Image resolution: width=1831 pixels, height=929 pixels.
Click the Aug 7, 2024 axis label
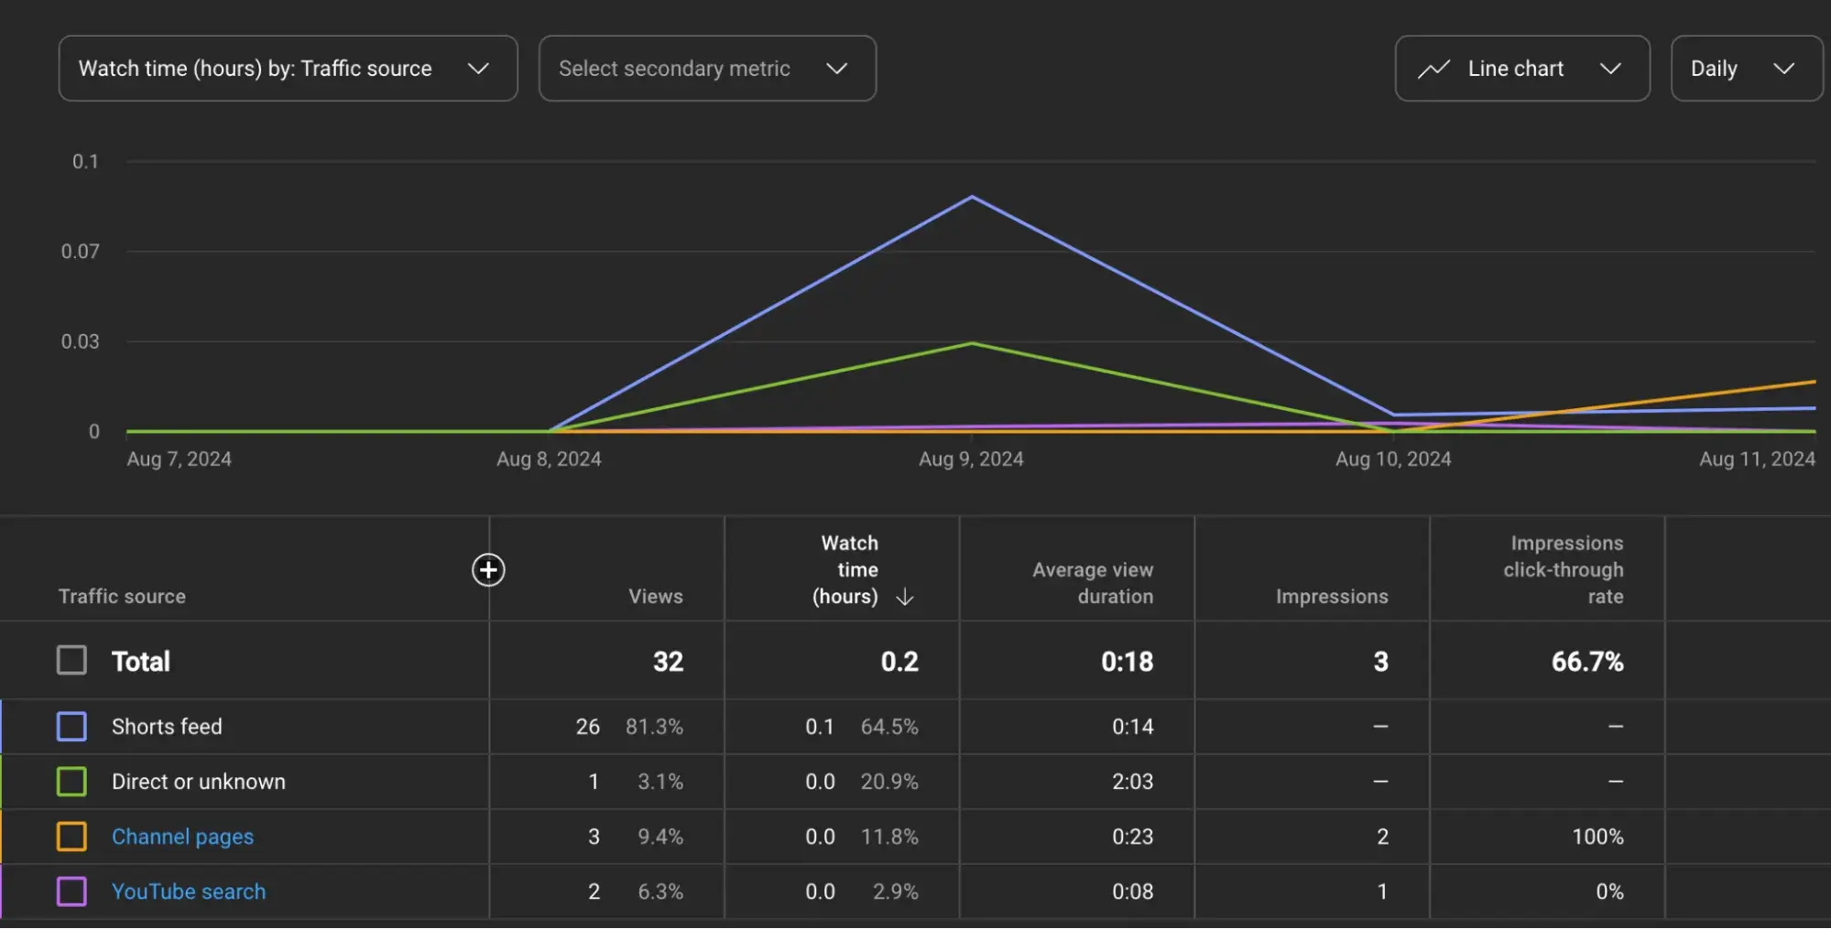coord(179,459)
